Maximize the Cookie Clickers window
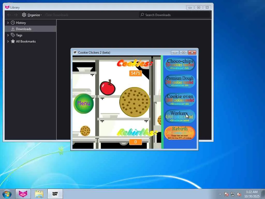The height and width of the screenshot is (199, 265). click(x=183, y=53)
